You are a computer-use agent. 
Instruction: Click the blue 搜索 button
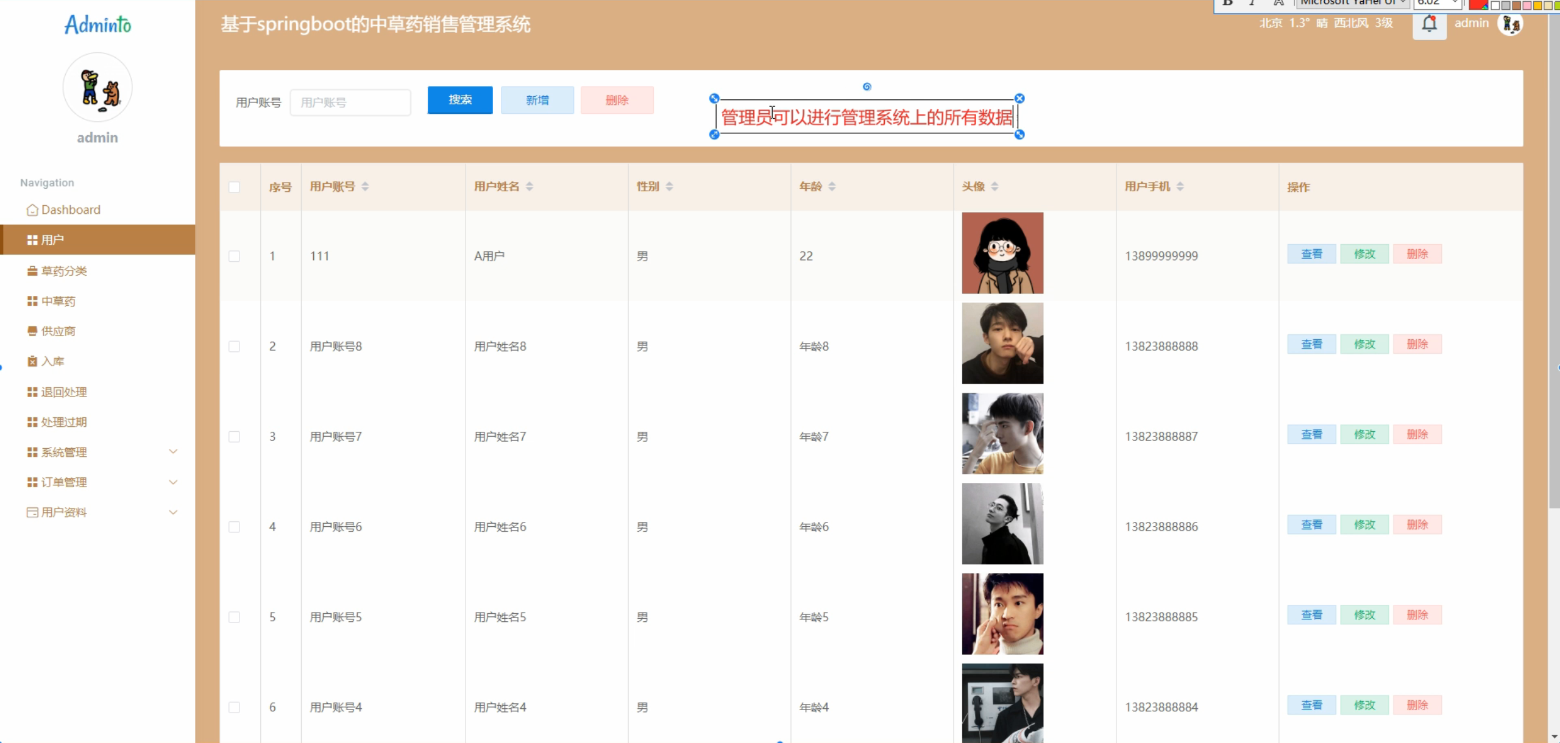click(x=459, y=100)
